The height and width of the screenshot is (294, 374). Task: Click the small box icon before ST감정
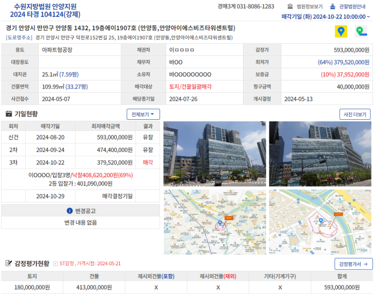(x=55, y=264)
